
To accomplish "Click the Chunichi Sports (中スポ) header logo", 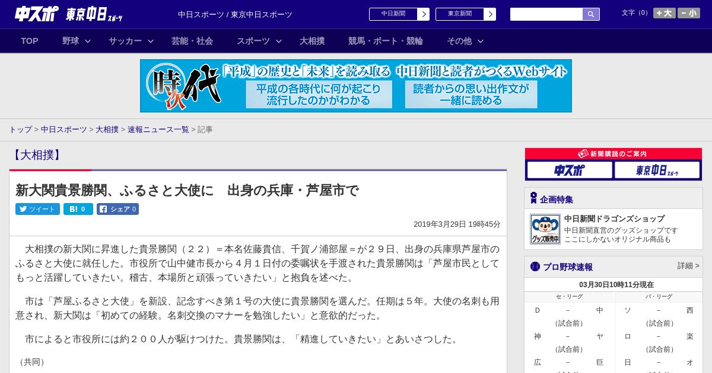I will tap(37, 14).
